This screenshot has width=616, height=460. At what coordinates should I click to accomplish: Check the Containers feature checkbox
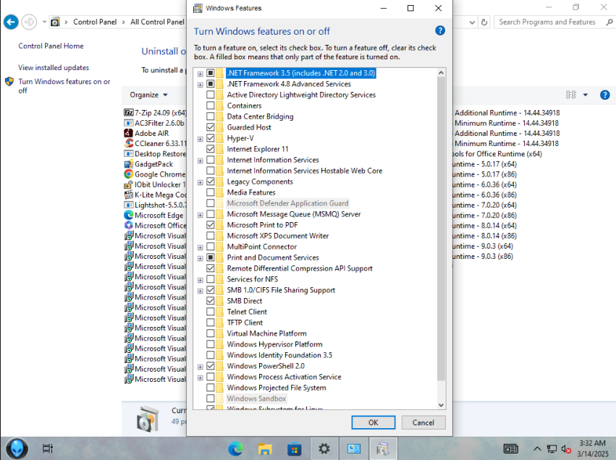coord(210,106)
